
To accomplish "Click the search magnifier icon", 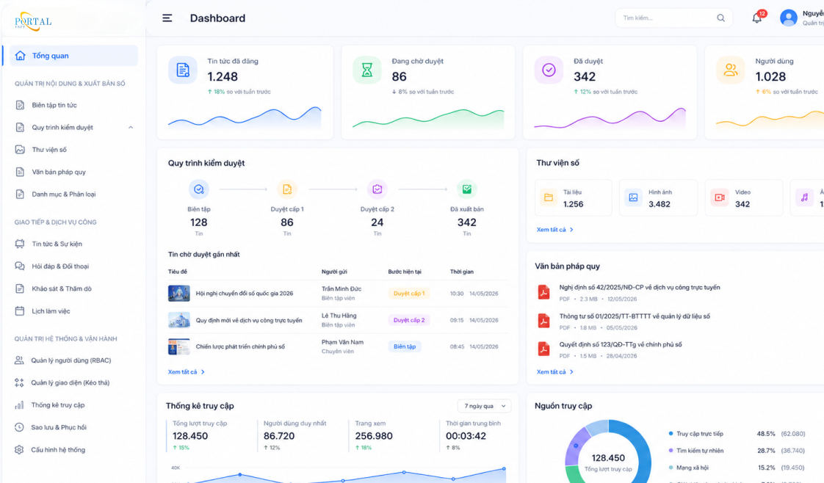I will [720, 18].
